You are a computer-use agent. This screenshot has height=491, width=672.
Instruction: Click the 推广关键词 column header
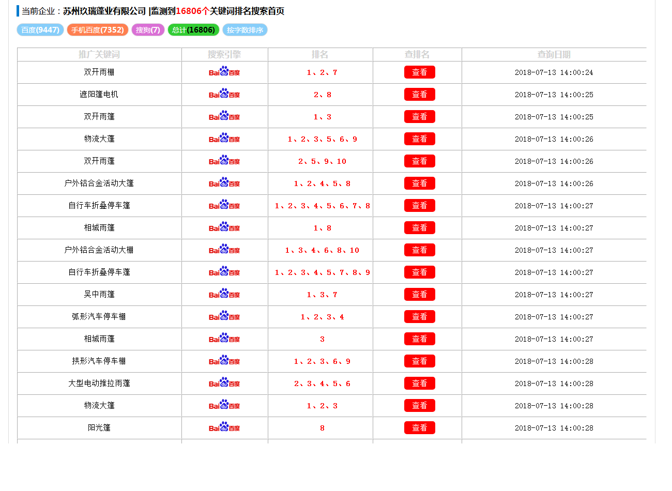coord(99,54)
